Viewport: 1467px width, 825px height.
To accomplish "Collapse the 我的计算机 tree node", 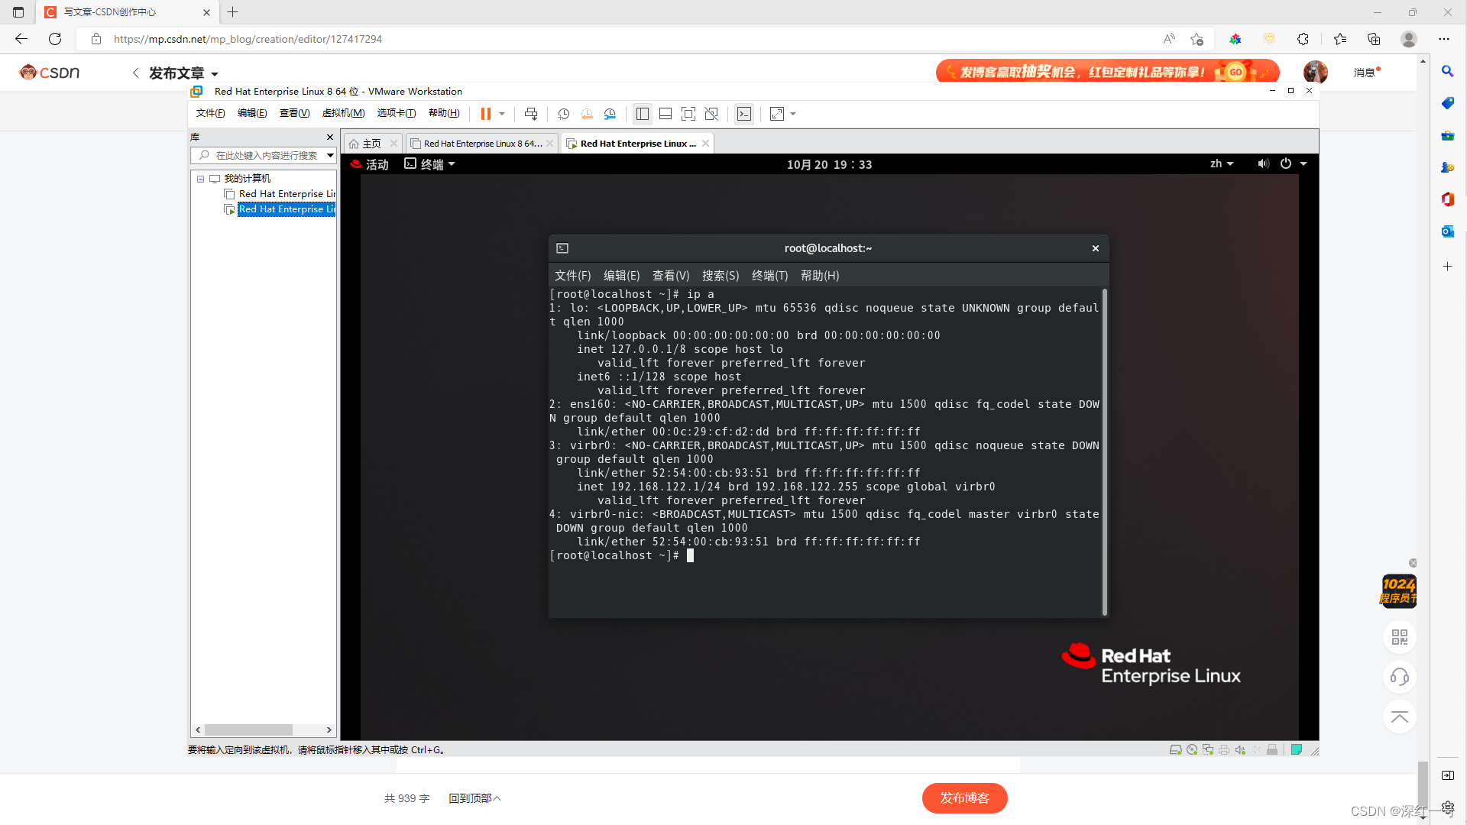I will pyautogui.click(x=201, y=179).
